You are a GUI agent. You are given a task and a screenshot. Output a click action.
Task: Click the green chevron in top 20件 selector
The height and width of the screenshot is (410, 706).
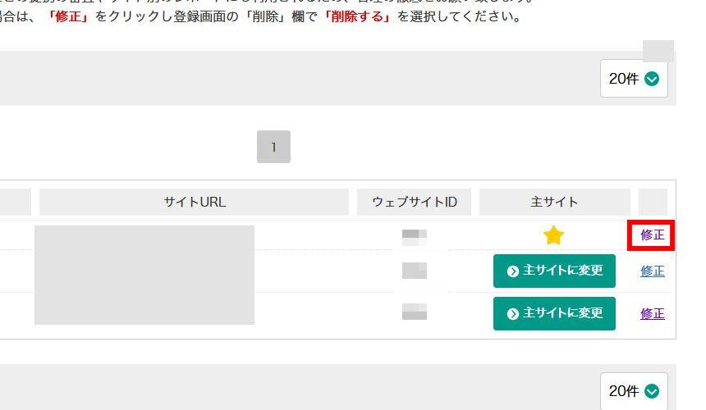coord(652,79)
